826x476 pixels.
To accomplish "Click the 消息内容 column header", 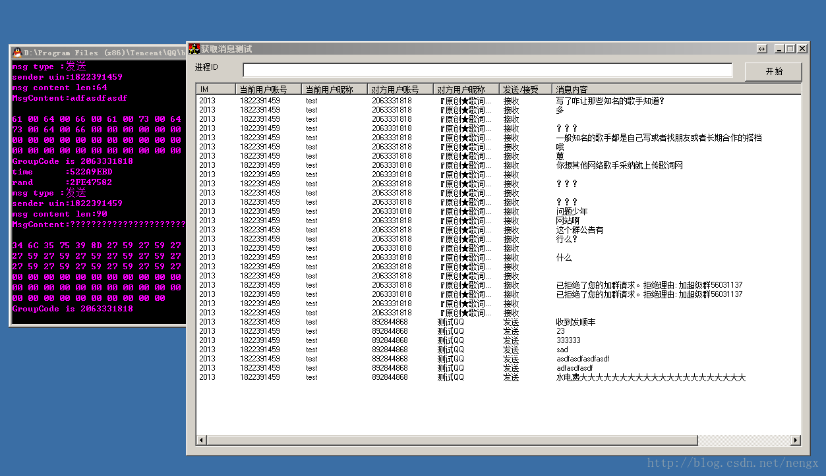I will (x=676, y=89).
